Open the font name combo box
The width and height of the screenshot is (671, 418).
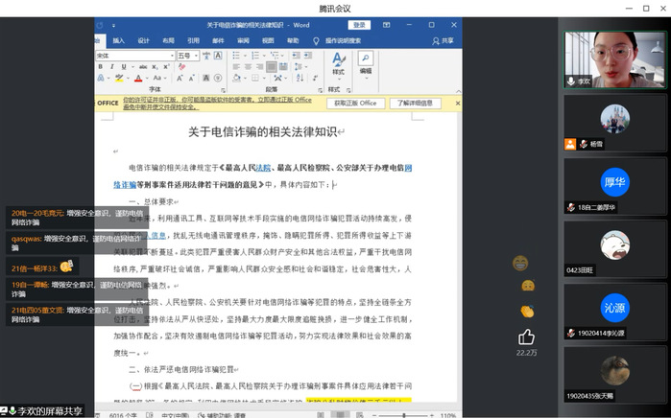point(135,56)
